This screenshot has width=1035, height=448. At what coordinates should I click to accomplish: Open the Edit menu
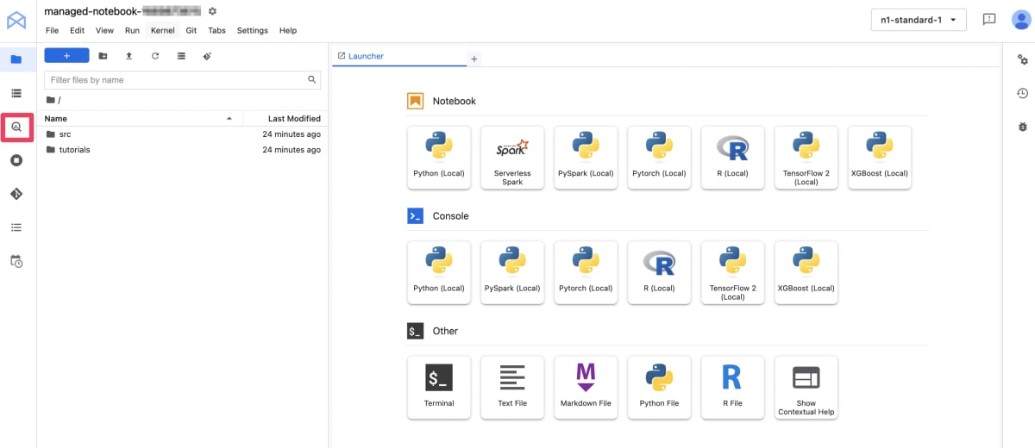(78, 30)
